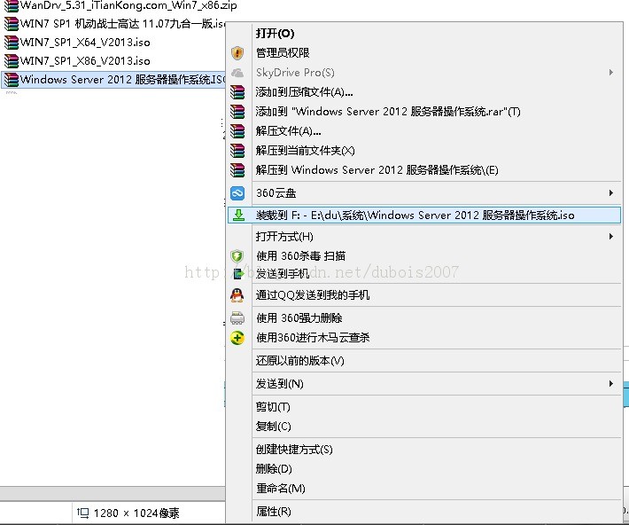Click the green 360 shield scan icon
The width and height of the screenshot is (629, 525).
(237, 256)
